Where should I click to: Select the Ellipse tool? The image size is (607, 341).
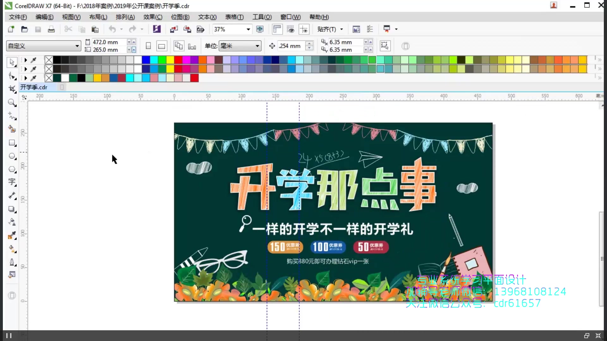click(12, 156)
